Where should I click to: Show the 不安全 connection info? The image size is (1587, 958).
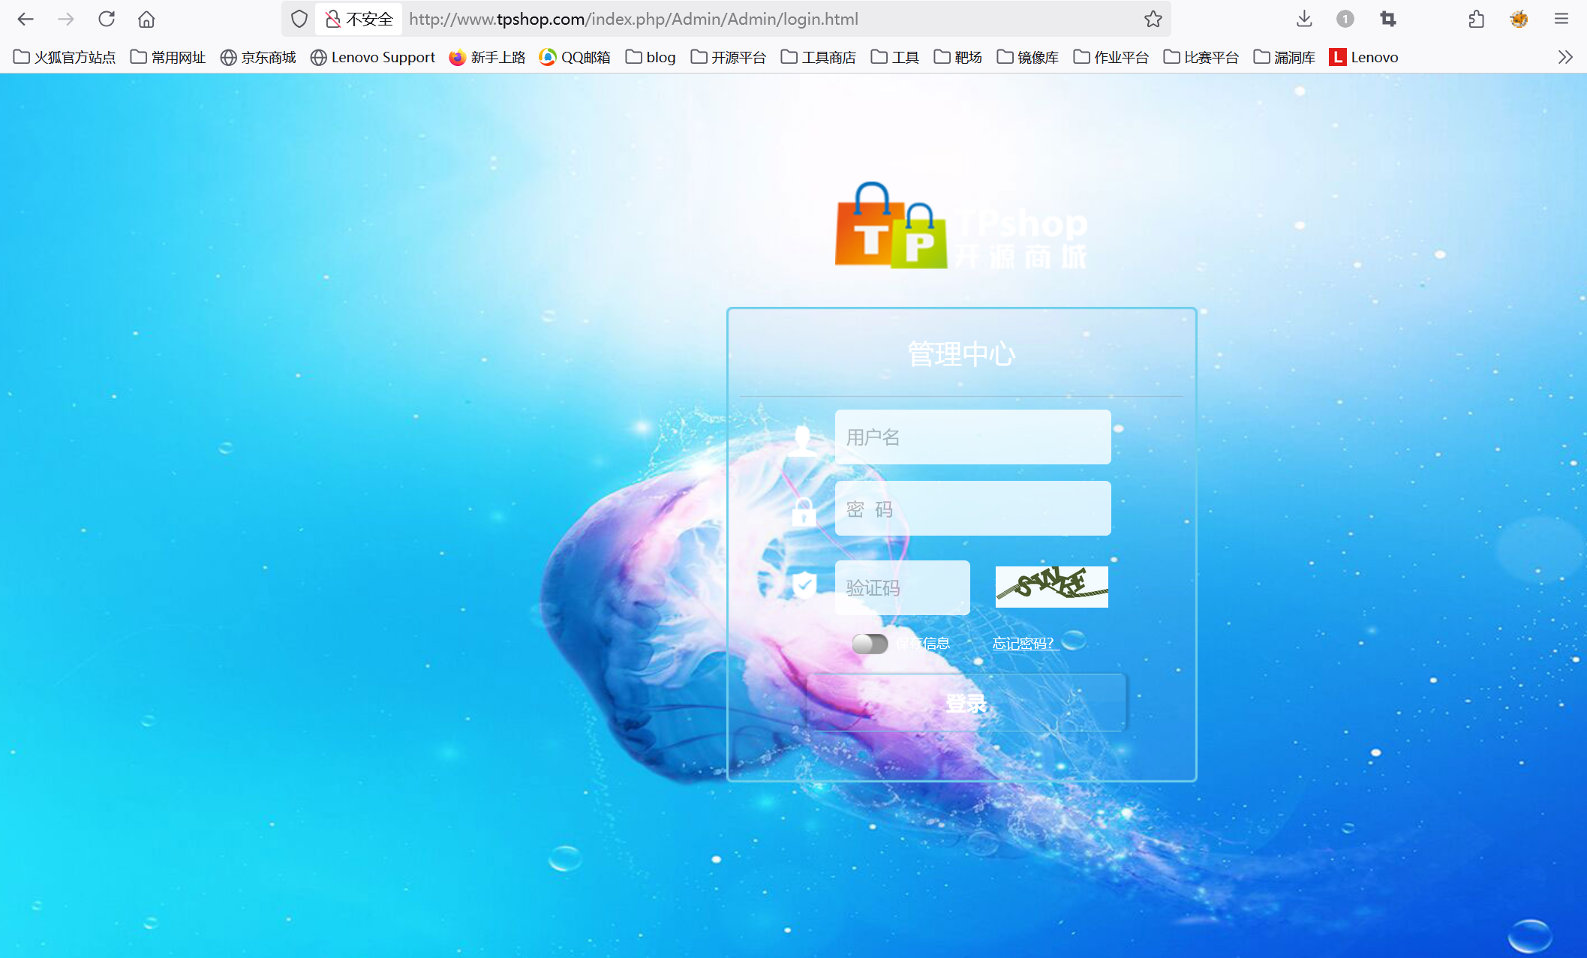pyautogui.click(x=359, y=19)
